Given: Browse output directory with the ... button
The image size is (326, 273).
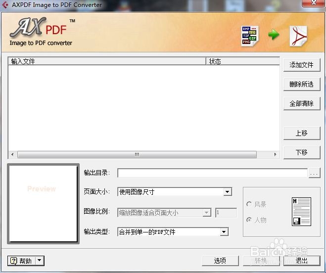Looking at the screenshot, I should click(x=314, y=173).
